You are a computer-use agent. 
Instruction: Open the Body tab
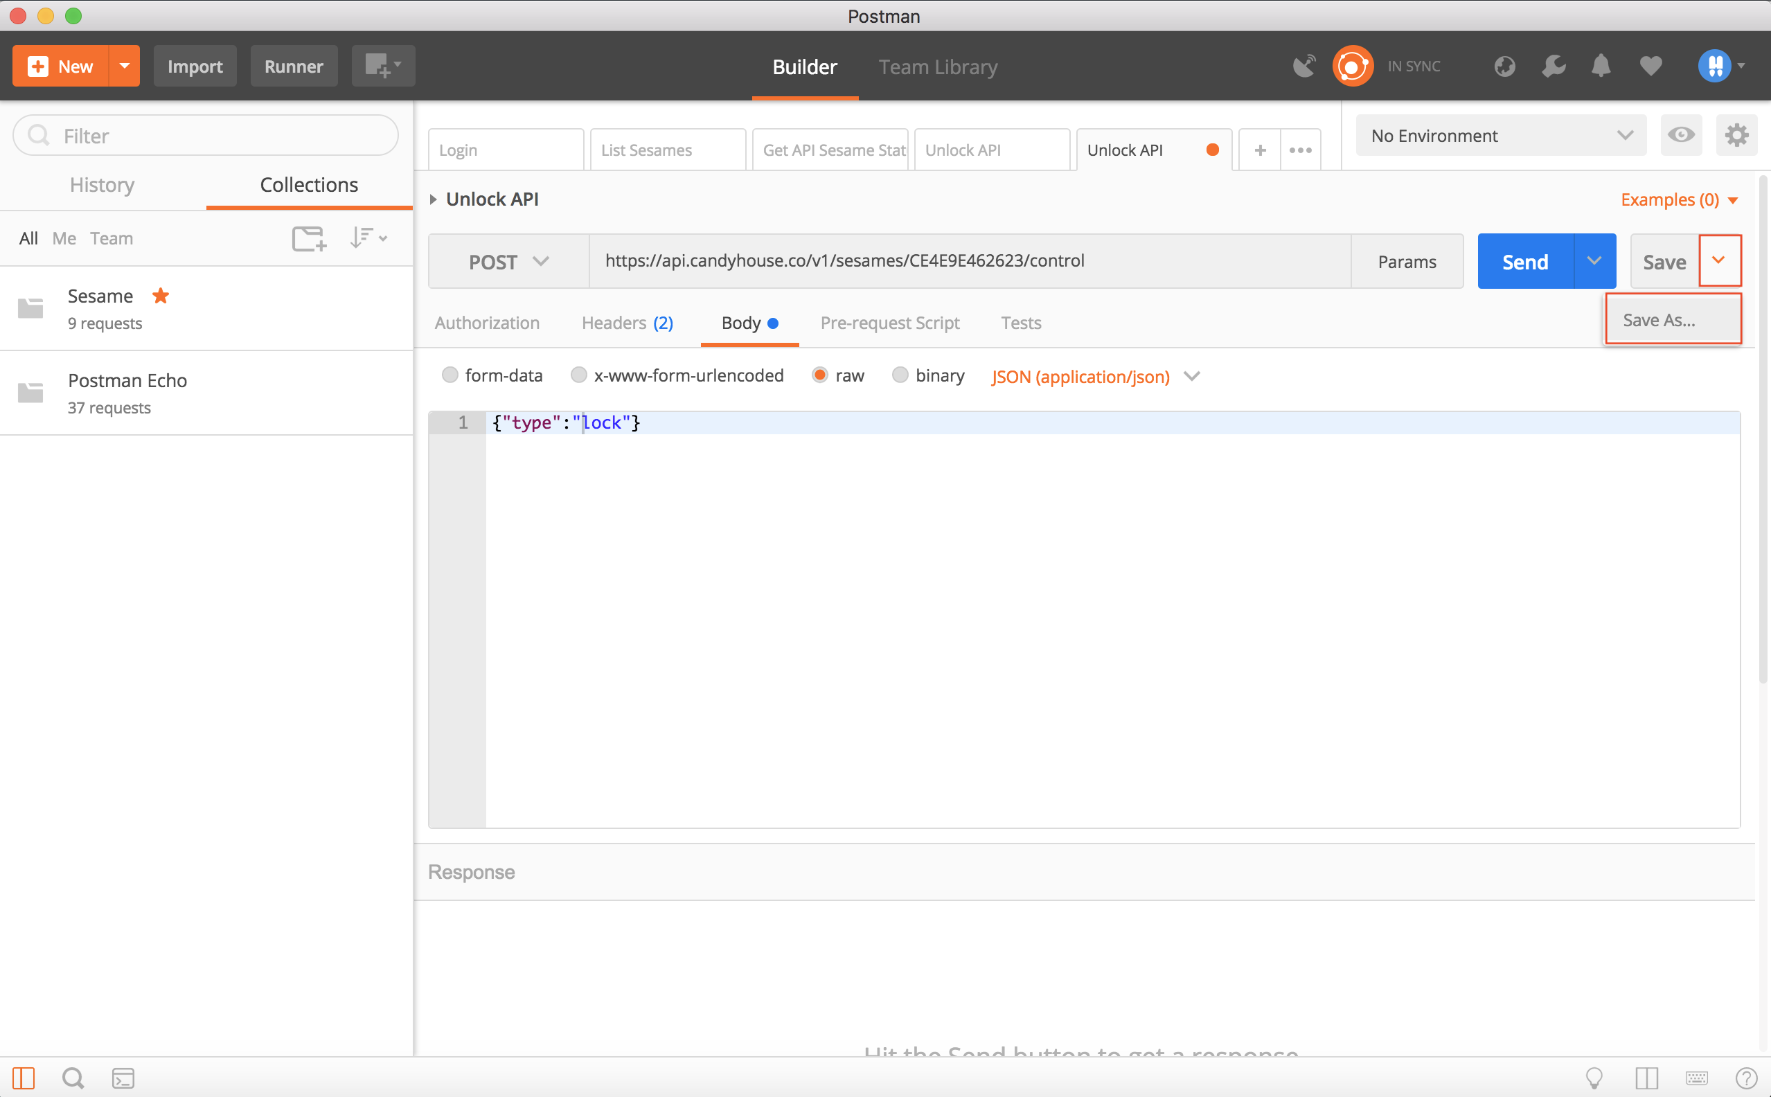pos(749,323)
